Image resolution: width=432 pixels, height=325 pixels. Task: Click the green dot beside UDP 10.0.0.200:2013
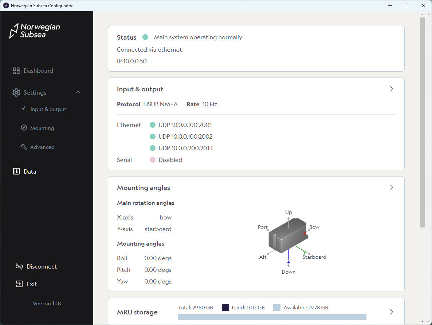[x=152, y=148]
